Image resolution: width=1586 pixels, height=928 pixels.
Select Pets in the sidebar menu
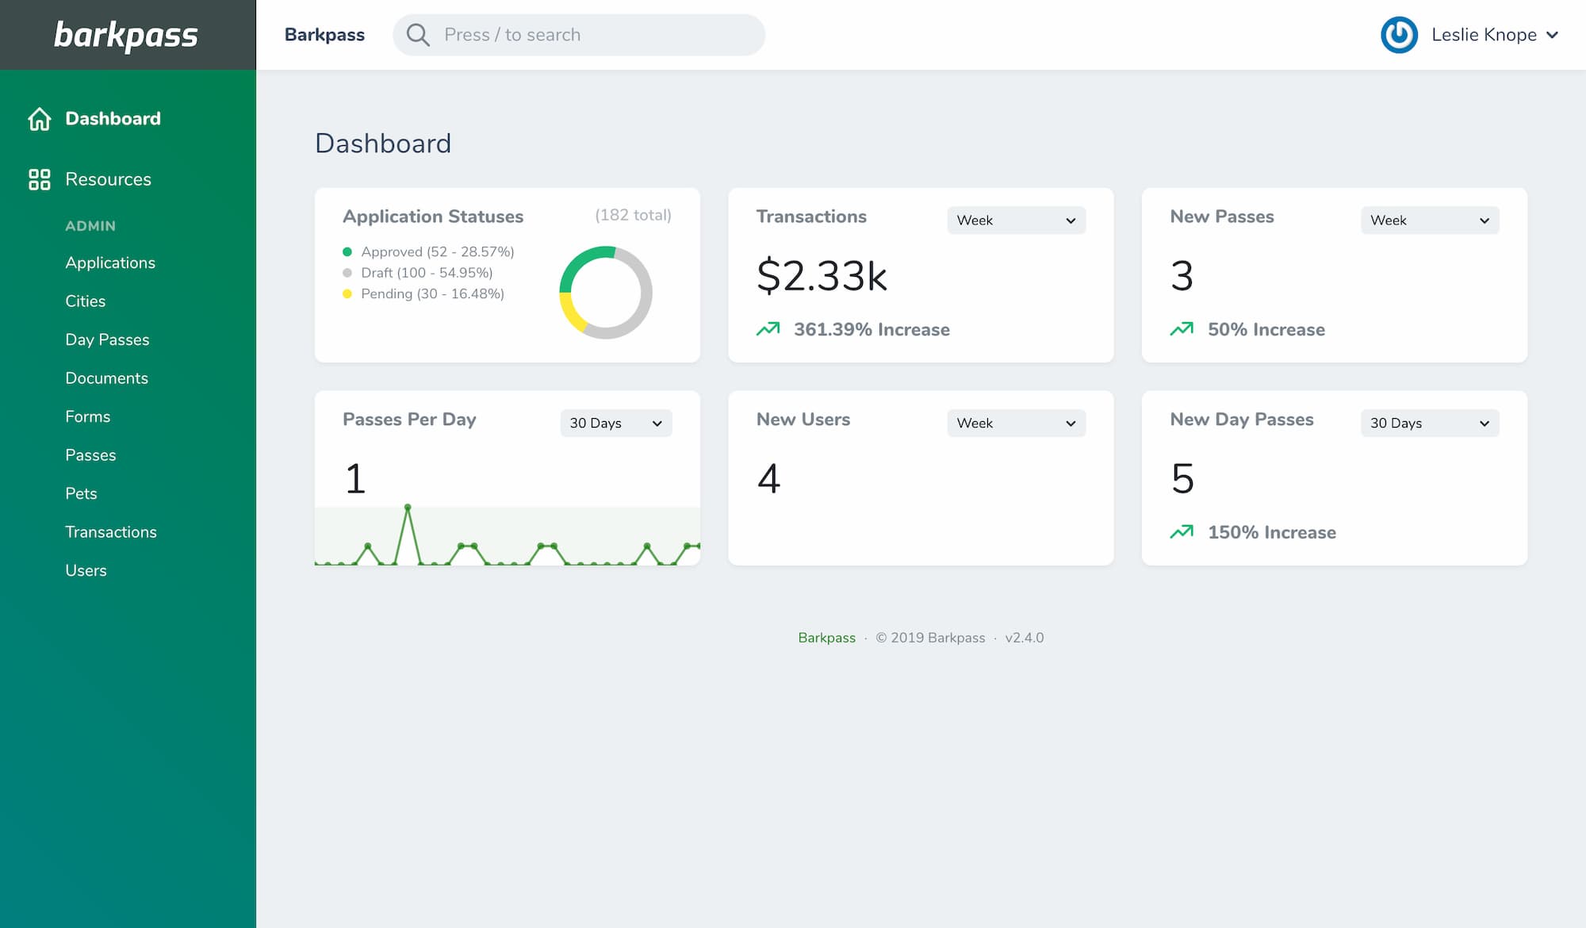coord(81,493)
